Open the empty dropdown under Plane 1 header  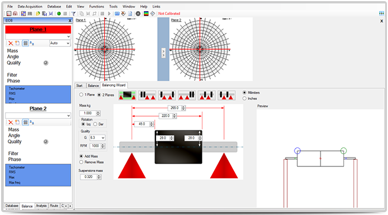[38, 36]
